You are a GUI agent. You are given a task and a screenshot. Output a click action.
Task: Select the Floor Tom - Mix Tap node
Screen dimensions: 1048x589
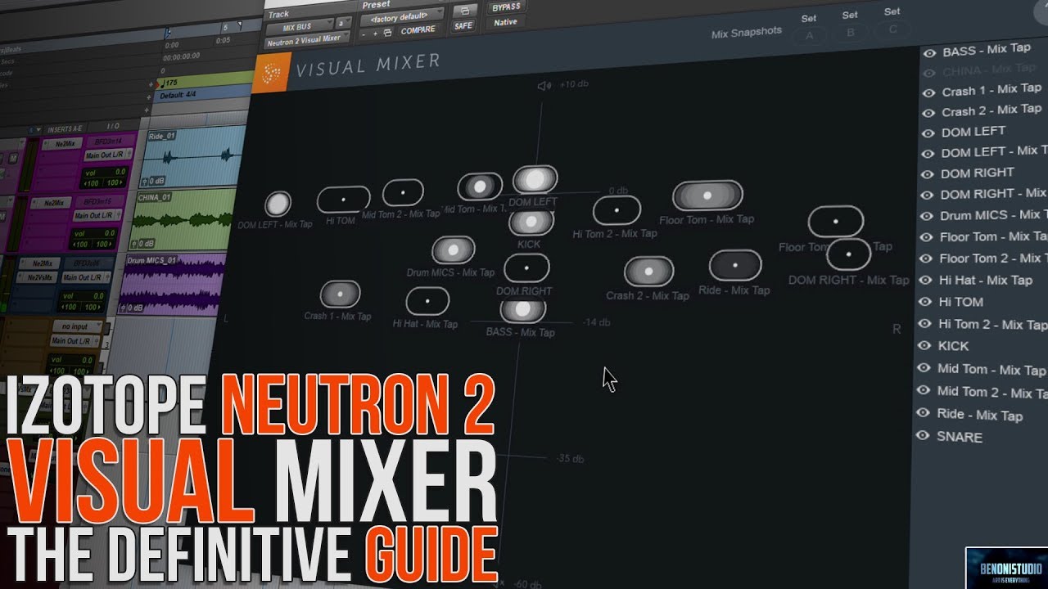[x=707, y=196]
